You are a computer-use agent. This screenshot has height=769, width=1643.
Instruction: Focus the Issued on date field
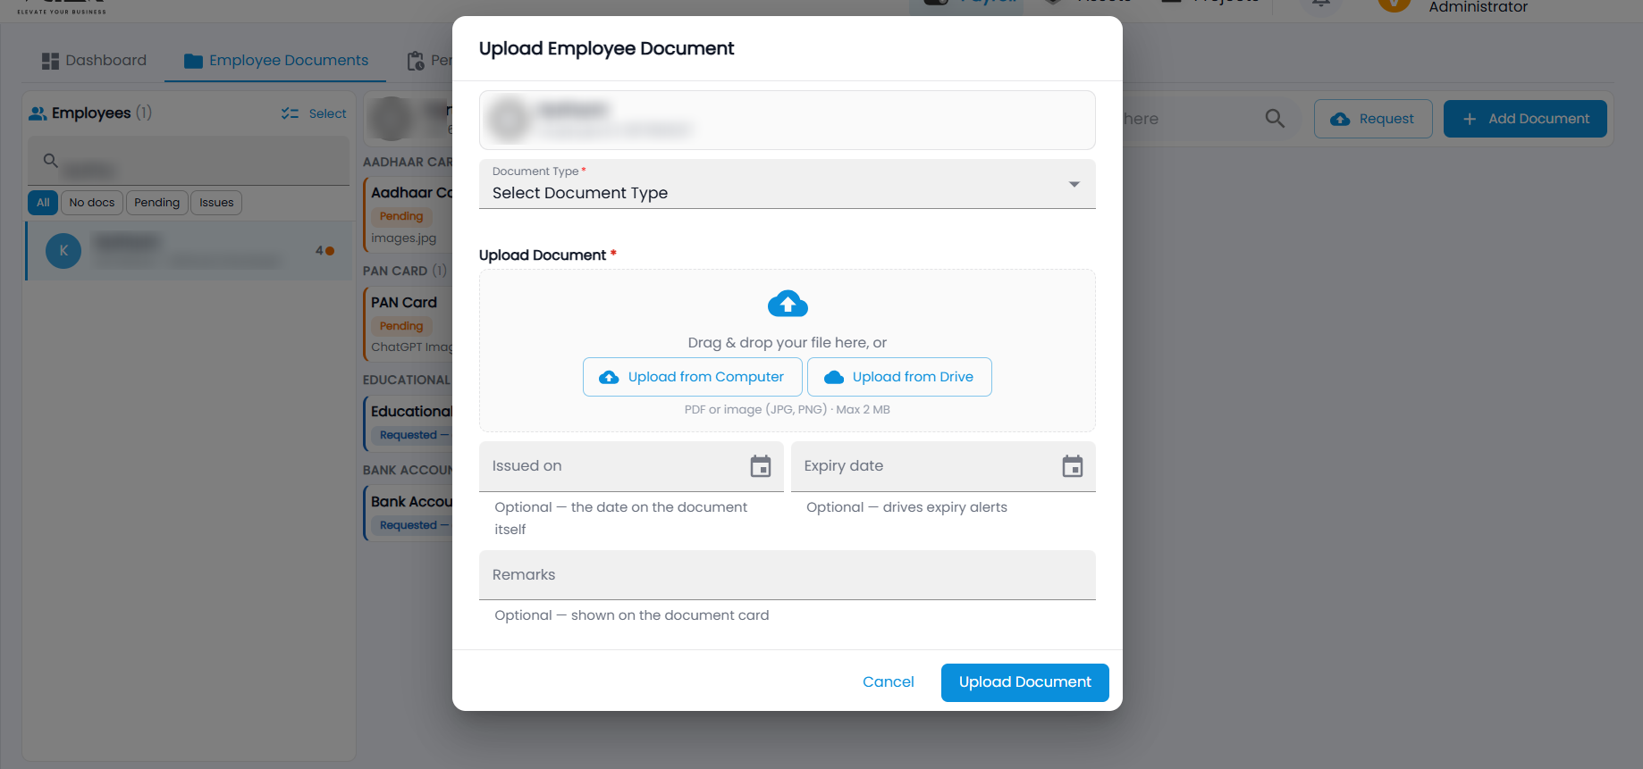tap(631, 466)
